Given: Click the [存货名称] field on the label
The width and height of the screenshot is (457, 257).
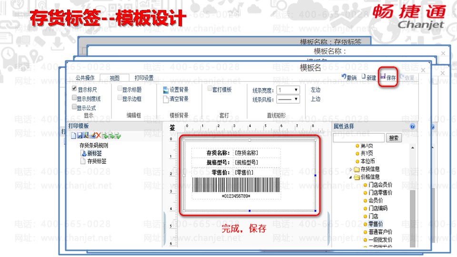Looking at the screenshot, I should [247, 153].
